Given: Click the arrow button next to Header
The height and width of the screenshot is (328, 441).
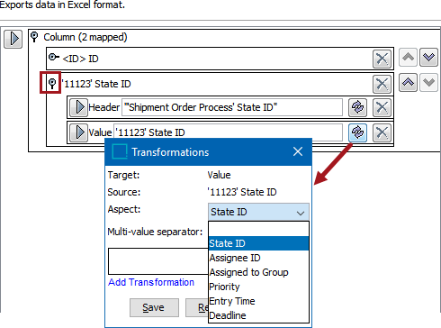Looking at the screenshot, I should (78, 107).
